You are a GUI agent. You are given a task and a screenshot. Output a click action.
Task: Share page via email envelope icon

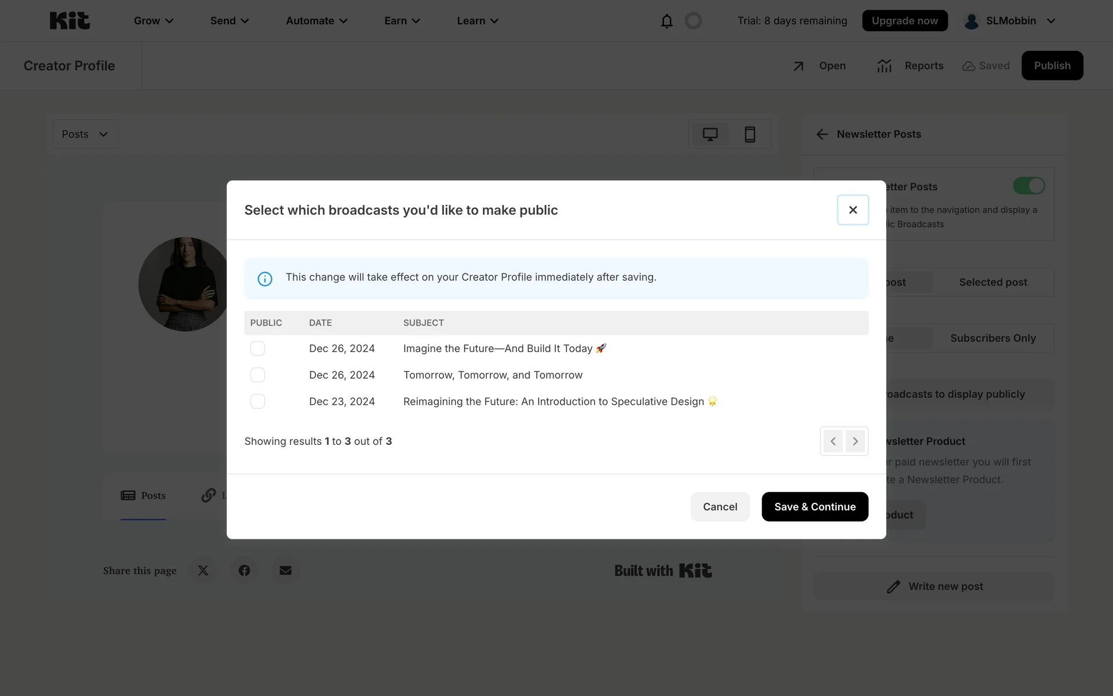(285, 571)
